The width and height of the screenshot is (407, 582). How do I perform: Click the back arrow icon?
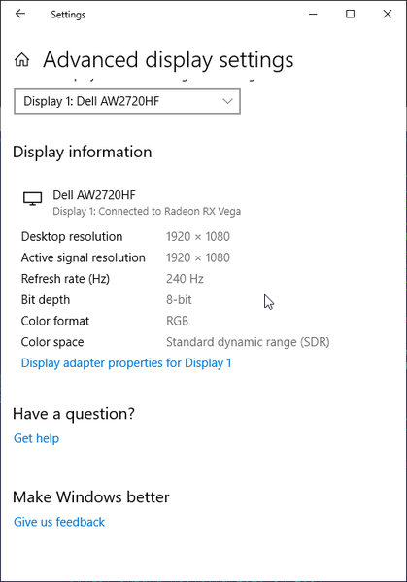[x=20, y=15]
